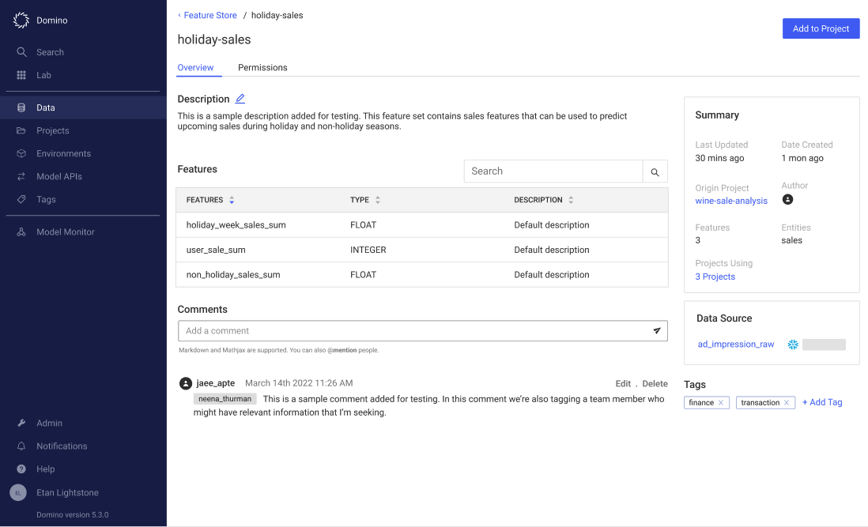Open the Overview tab

[x=195, y=68]
